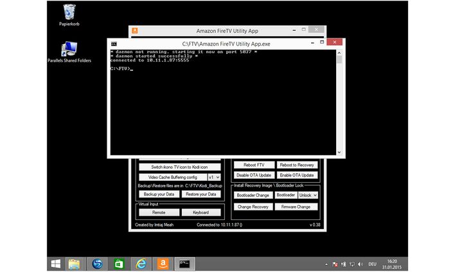Click Restore your Data button

click(x=201, y=194)
